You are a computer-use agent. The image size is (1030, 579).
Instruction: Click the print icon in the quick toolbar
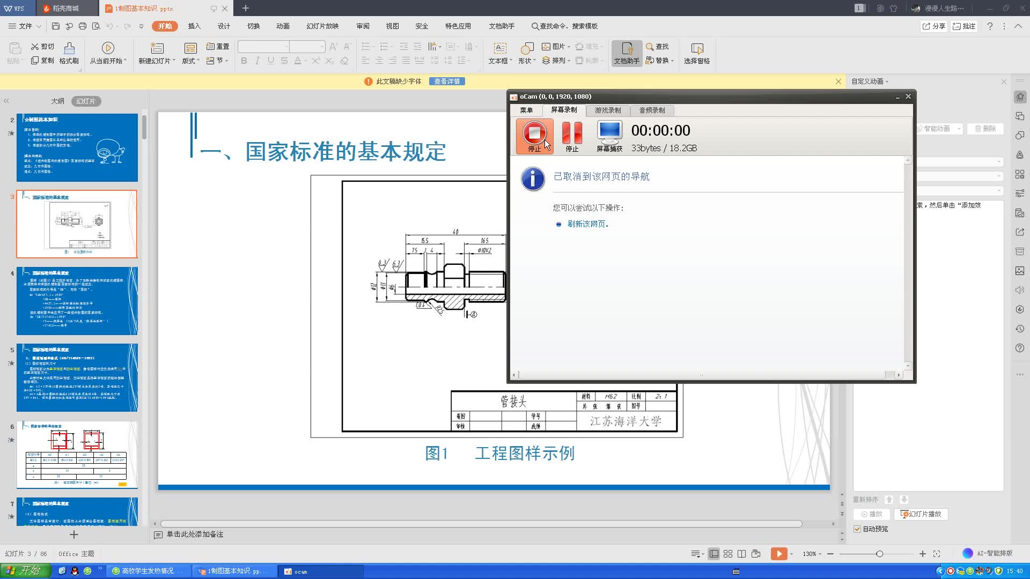coord(83,26)
